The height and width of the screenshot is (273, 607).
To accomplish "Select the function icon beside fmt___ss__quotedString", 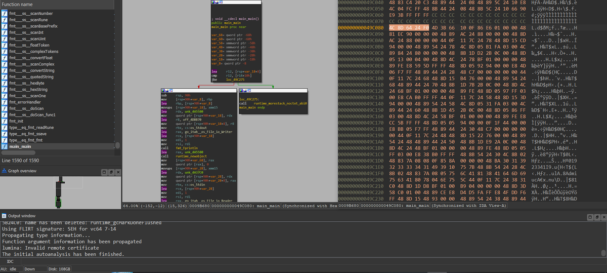I will [5, 77].
